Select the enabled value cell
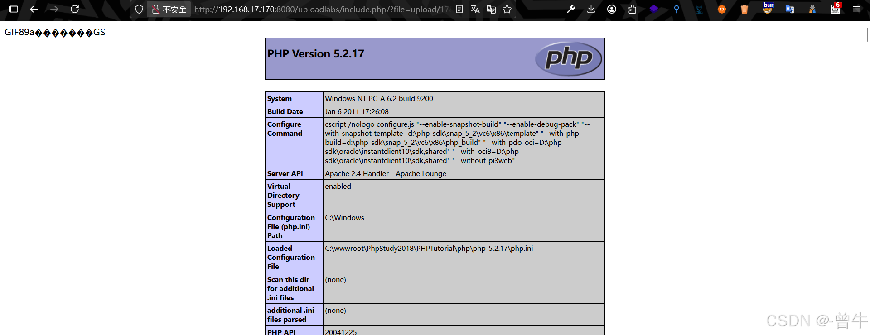The width and height of the screenshot is (870, 335). coord(464,195)
